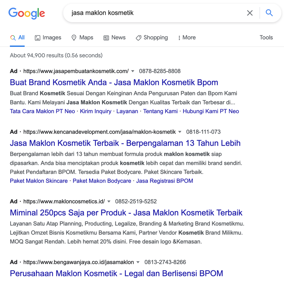284x282 pixels.
Task: Click in the search input field
Action: click(x=155, y=13)
